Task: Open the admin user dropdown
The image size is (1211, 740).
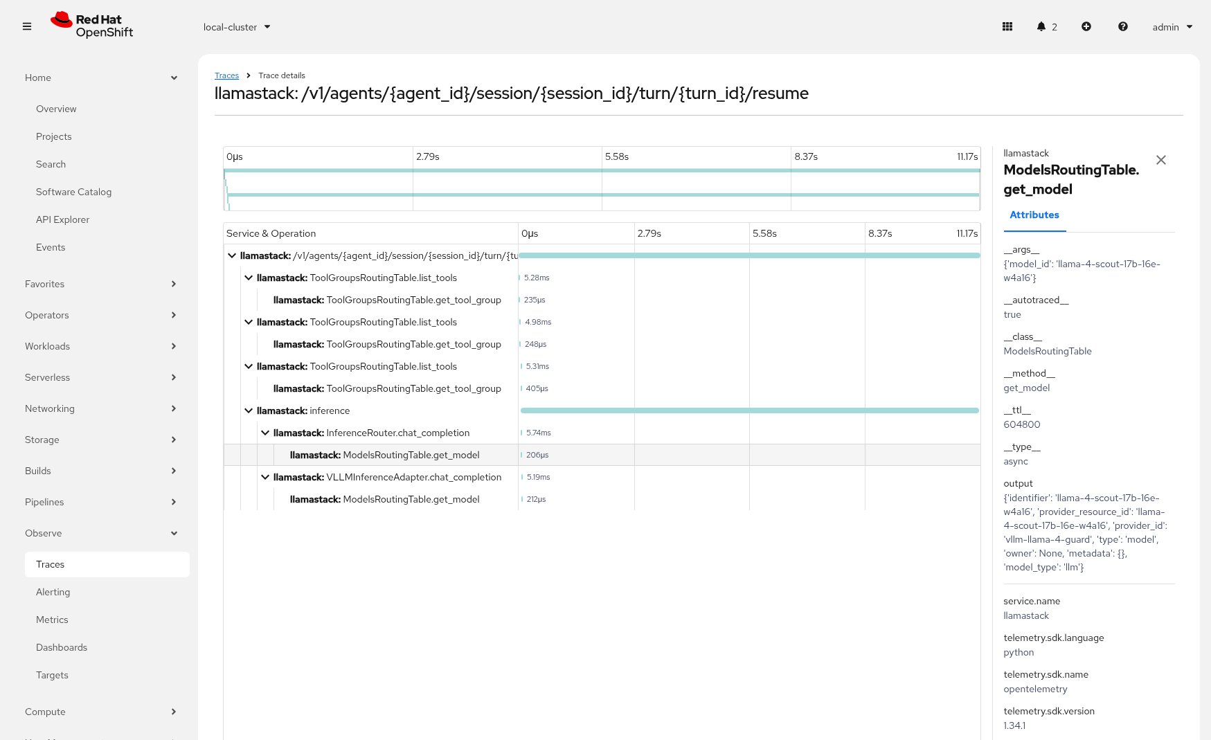Action: click(x=1172, y=27)
